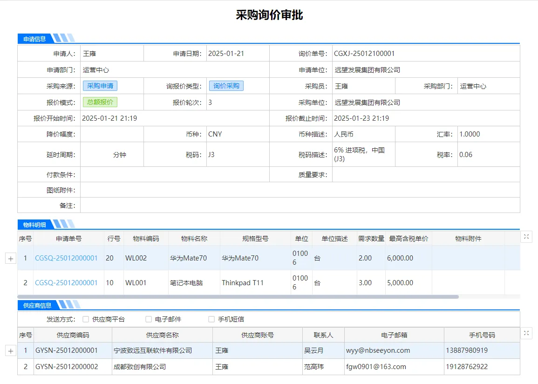This screenshot has width=538, height=384.
Task: Check the 供应商平台 send method checkbox
Action: 86,319
